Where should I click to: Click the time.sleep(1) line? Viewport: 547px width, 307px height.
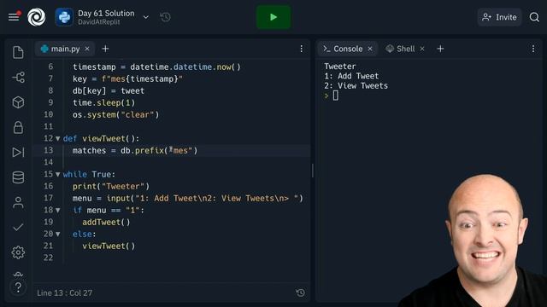[103, 102]
